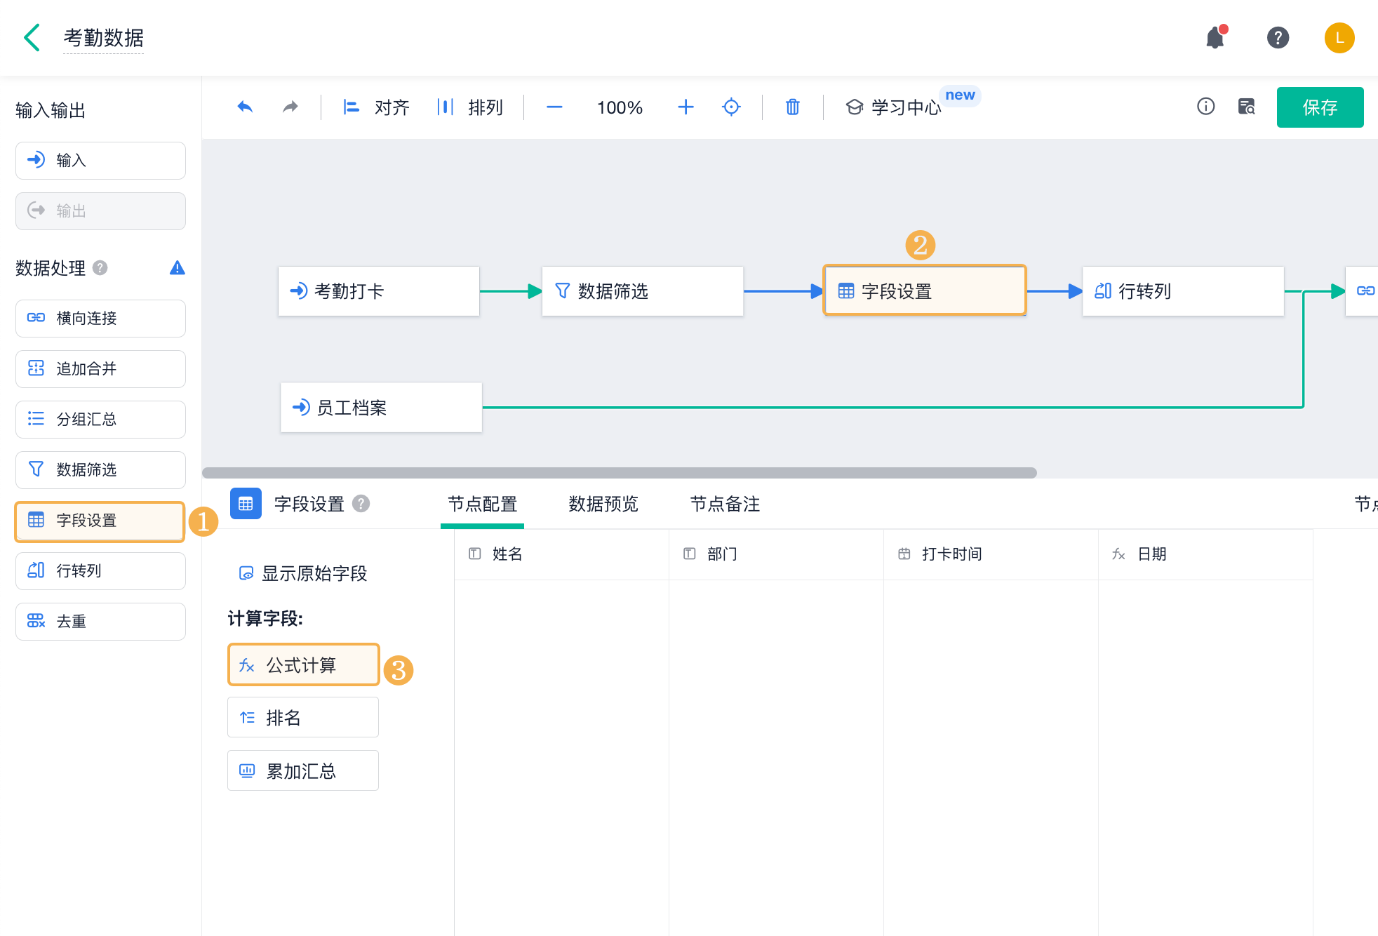
Task: Click the 考勤数据 title to rename
Action: point(104,38)
